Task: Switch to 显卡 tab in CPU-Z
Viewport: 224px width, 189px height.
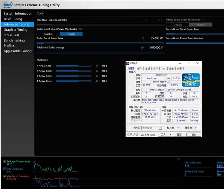Action: tap(171, 68)
